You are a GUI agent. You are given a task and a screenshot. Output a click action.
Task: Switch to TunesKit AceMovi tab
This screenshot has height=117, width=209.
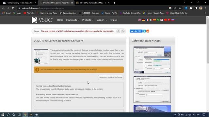93,3
